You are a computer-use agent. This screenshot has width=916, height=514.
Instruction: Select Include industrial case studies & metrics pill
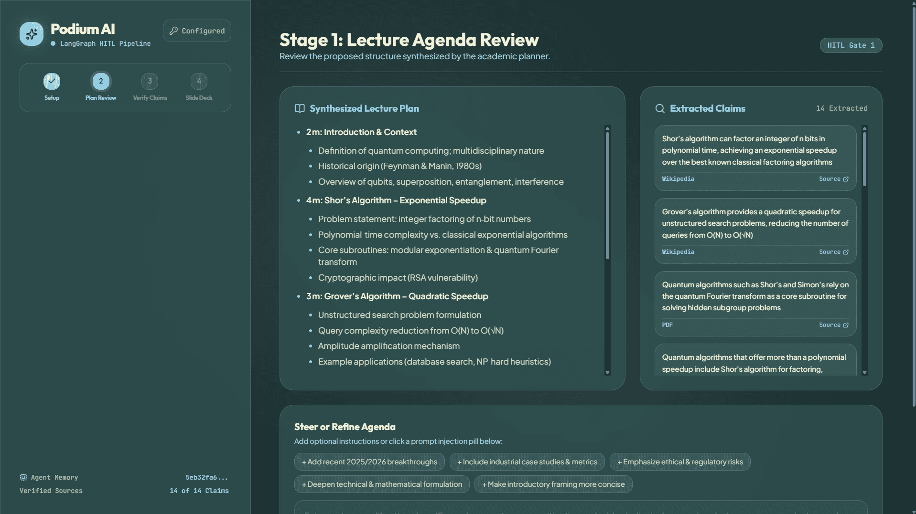tap(527, 462)
